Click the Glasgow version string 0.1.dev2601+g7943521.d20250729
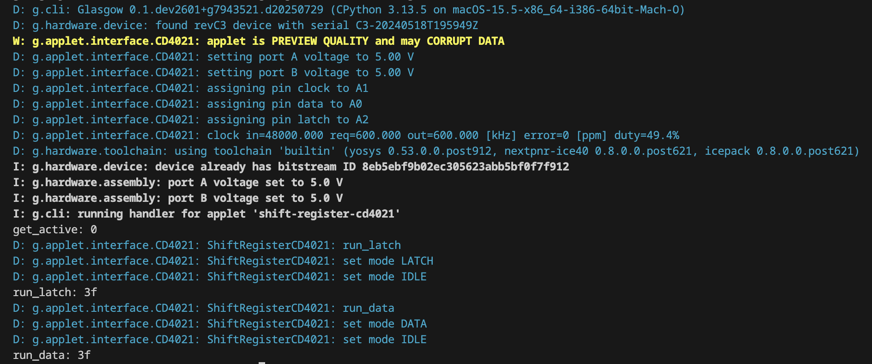Viewport: 872px width, 364px height. (226, 10)
